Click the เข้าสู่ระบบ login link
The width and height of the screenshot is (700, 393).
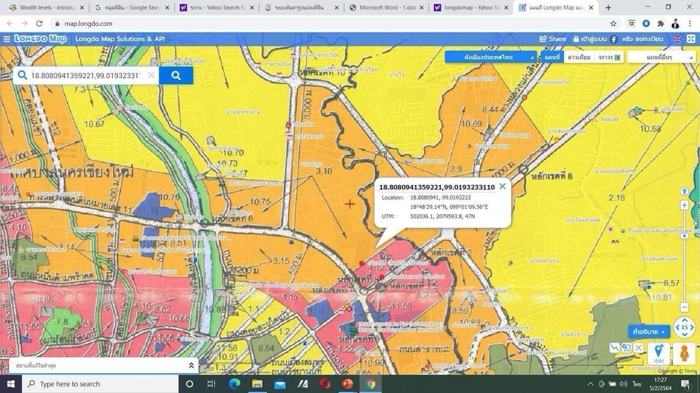(589, 39)
